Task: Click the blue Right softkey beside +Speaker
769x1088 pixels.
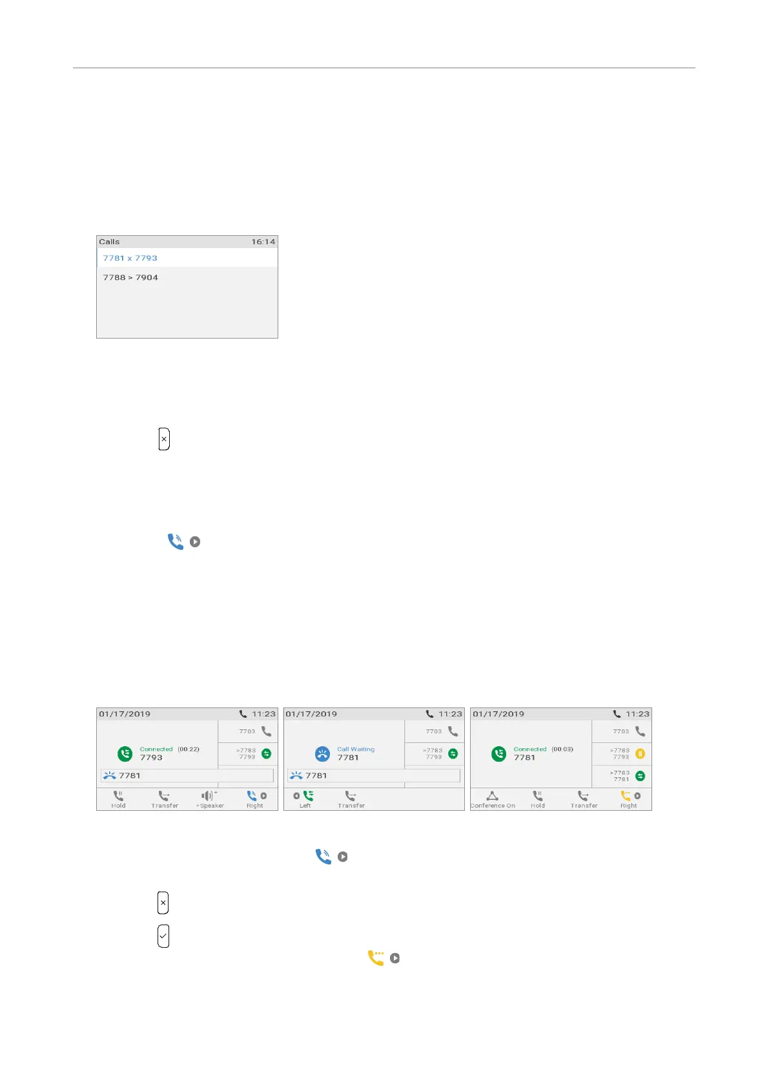Action: point(256,799)
